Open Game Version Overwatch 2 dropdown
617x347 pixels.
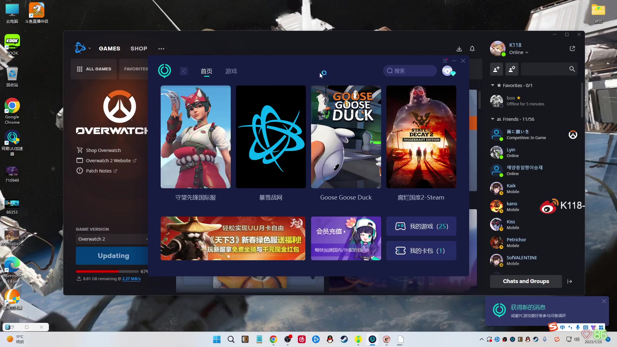pos(112,239)
